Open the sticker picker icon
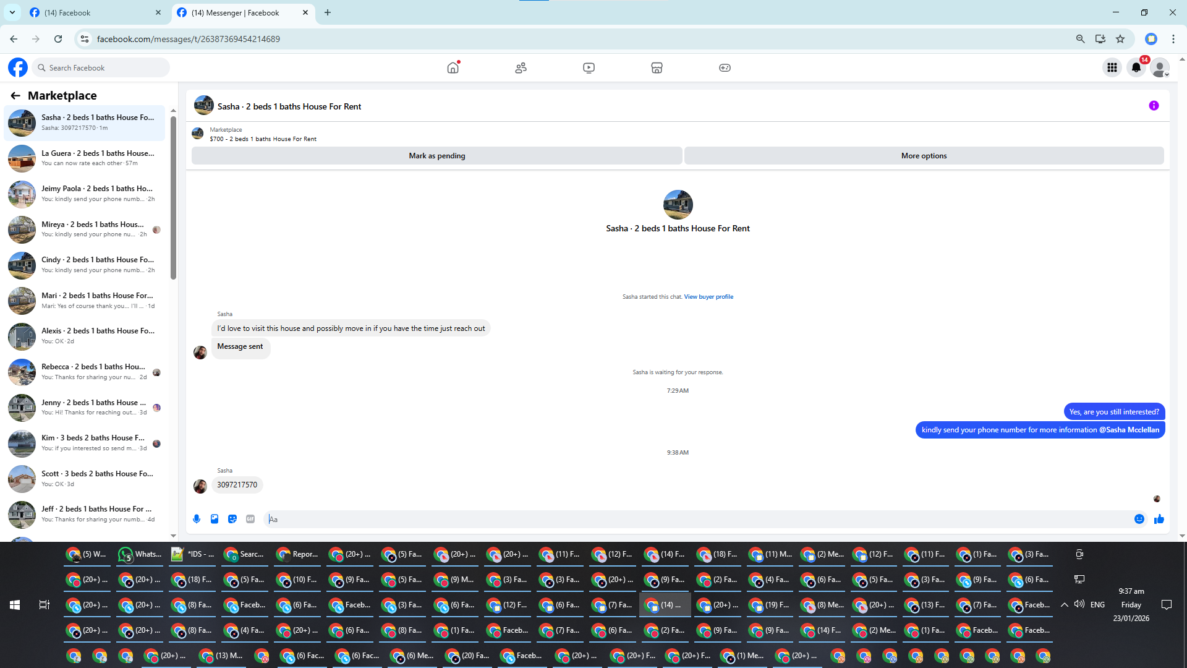The image size is (1187, 668). coord(232,519)
